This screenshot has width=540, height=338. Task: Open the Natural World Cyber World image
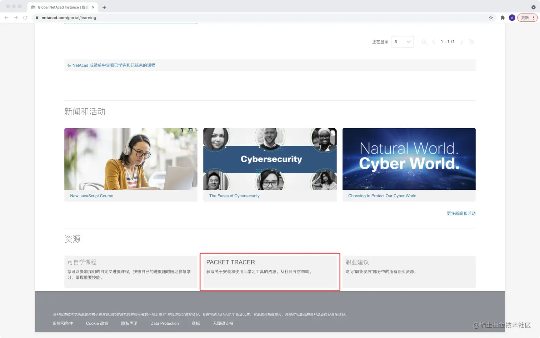click(x=409, y=159)
